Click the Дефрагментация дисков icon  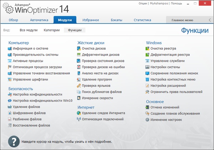79,55
